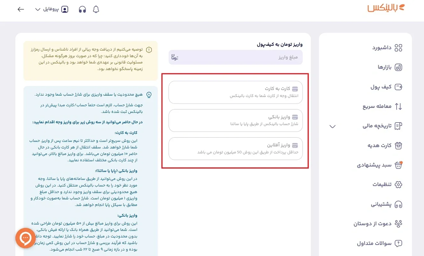Click the کارت هدیه gift icon

coord(398,146)
